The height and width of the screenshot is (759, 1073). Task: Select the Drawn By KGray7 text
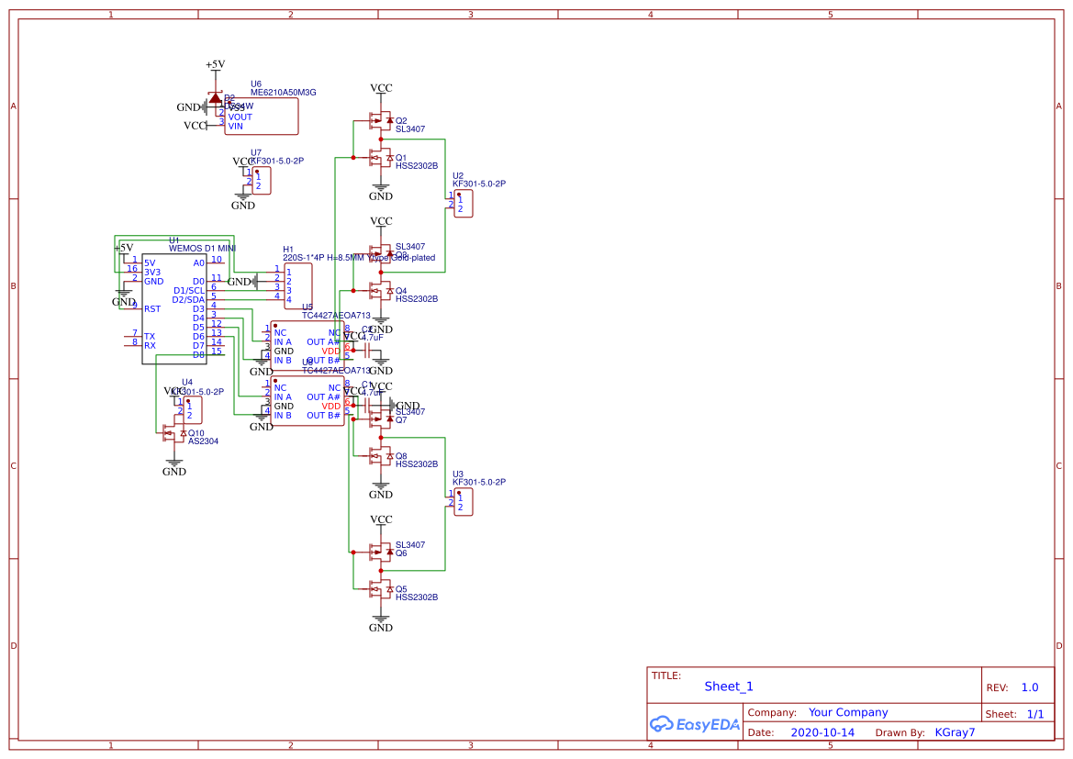(955, 731)
